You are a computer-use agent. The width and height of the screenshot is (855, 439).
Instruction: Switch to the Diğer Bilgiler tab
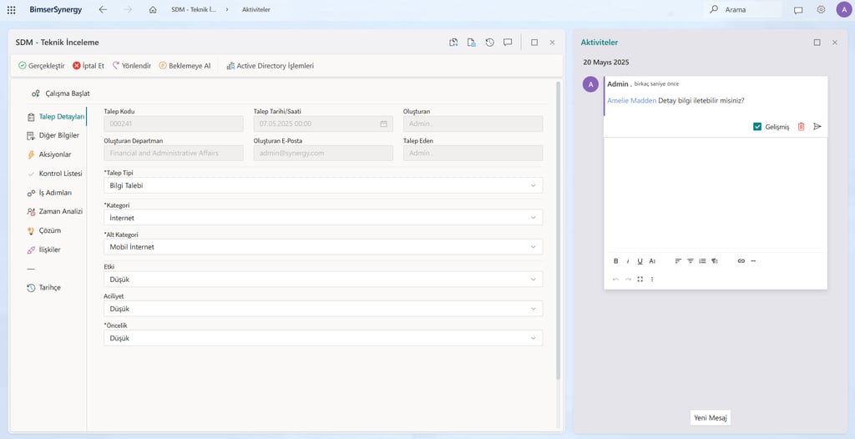(x=53, y=135)
